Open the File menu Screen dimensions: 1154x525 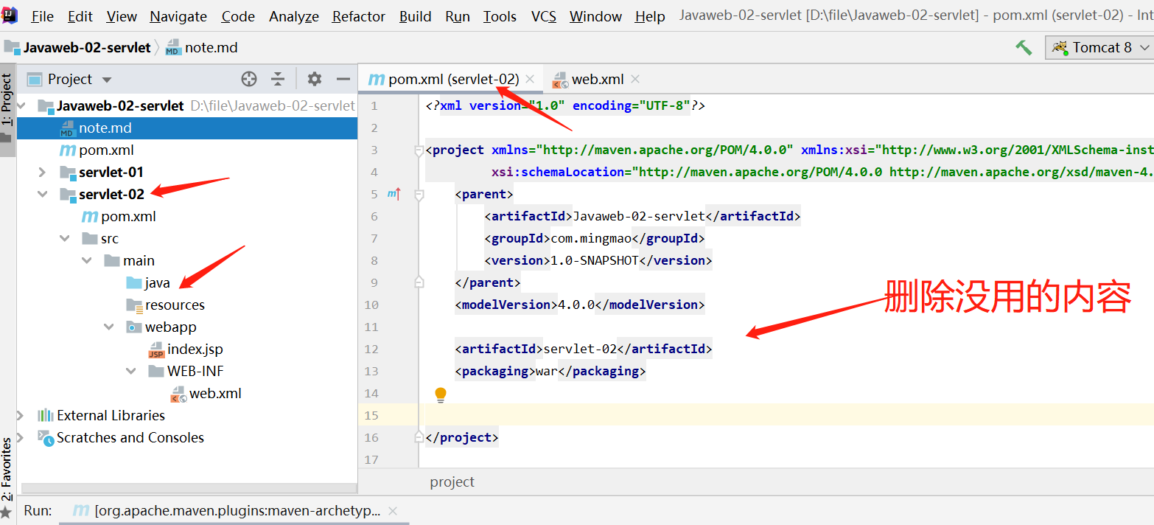point(42,16)
